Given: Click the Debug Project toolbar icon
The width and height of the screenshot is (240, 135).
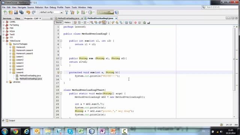Looking at the screenshot, I should (x=83, y=12).
